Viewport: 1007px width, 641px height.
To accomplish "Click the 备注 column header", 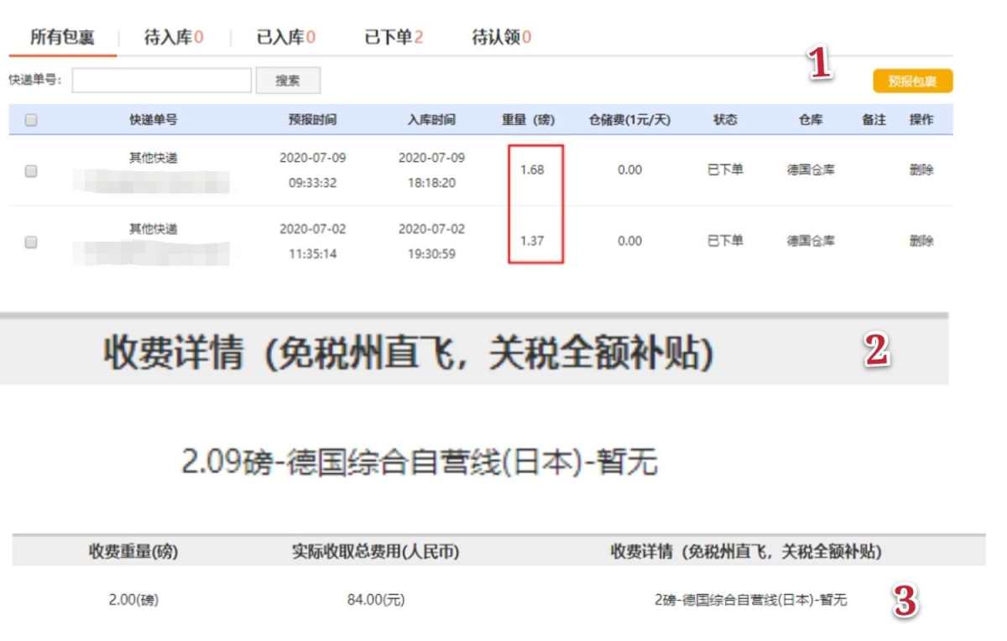I will pyautogui.click(x=874, y=120).
